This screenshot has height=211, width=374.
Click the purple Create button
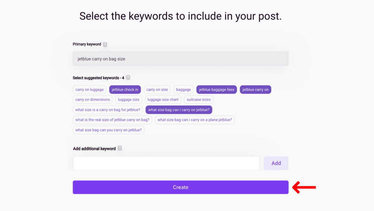pyautogui.click(x=180, y=187)
